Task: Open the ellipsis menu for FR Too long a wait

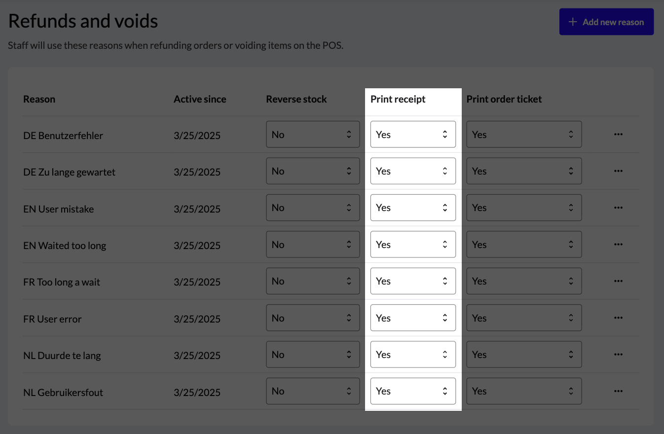Action: tap(618, 281)
